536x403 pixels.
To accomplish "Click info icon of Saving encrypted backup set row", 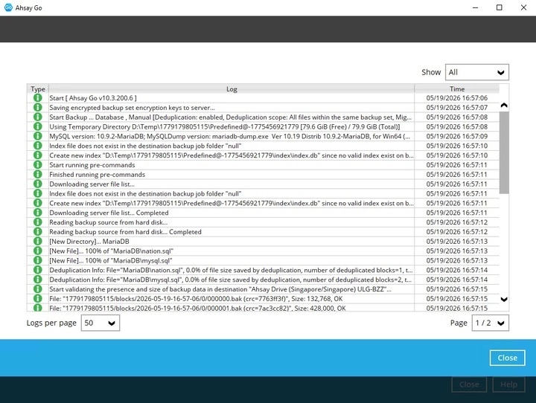I will click(x=38, y=108).
